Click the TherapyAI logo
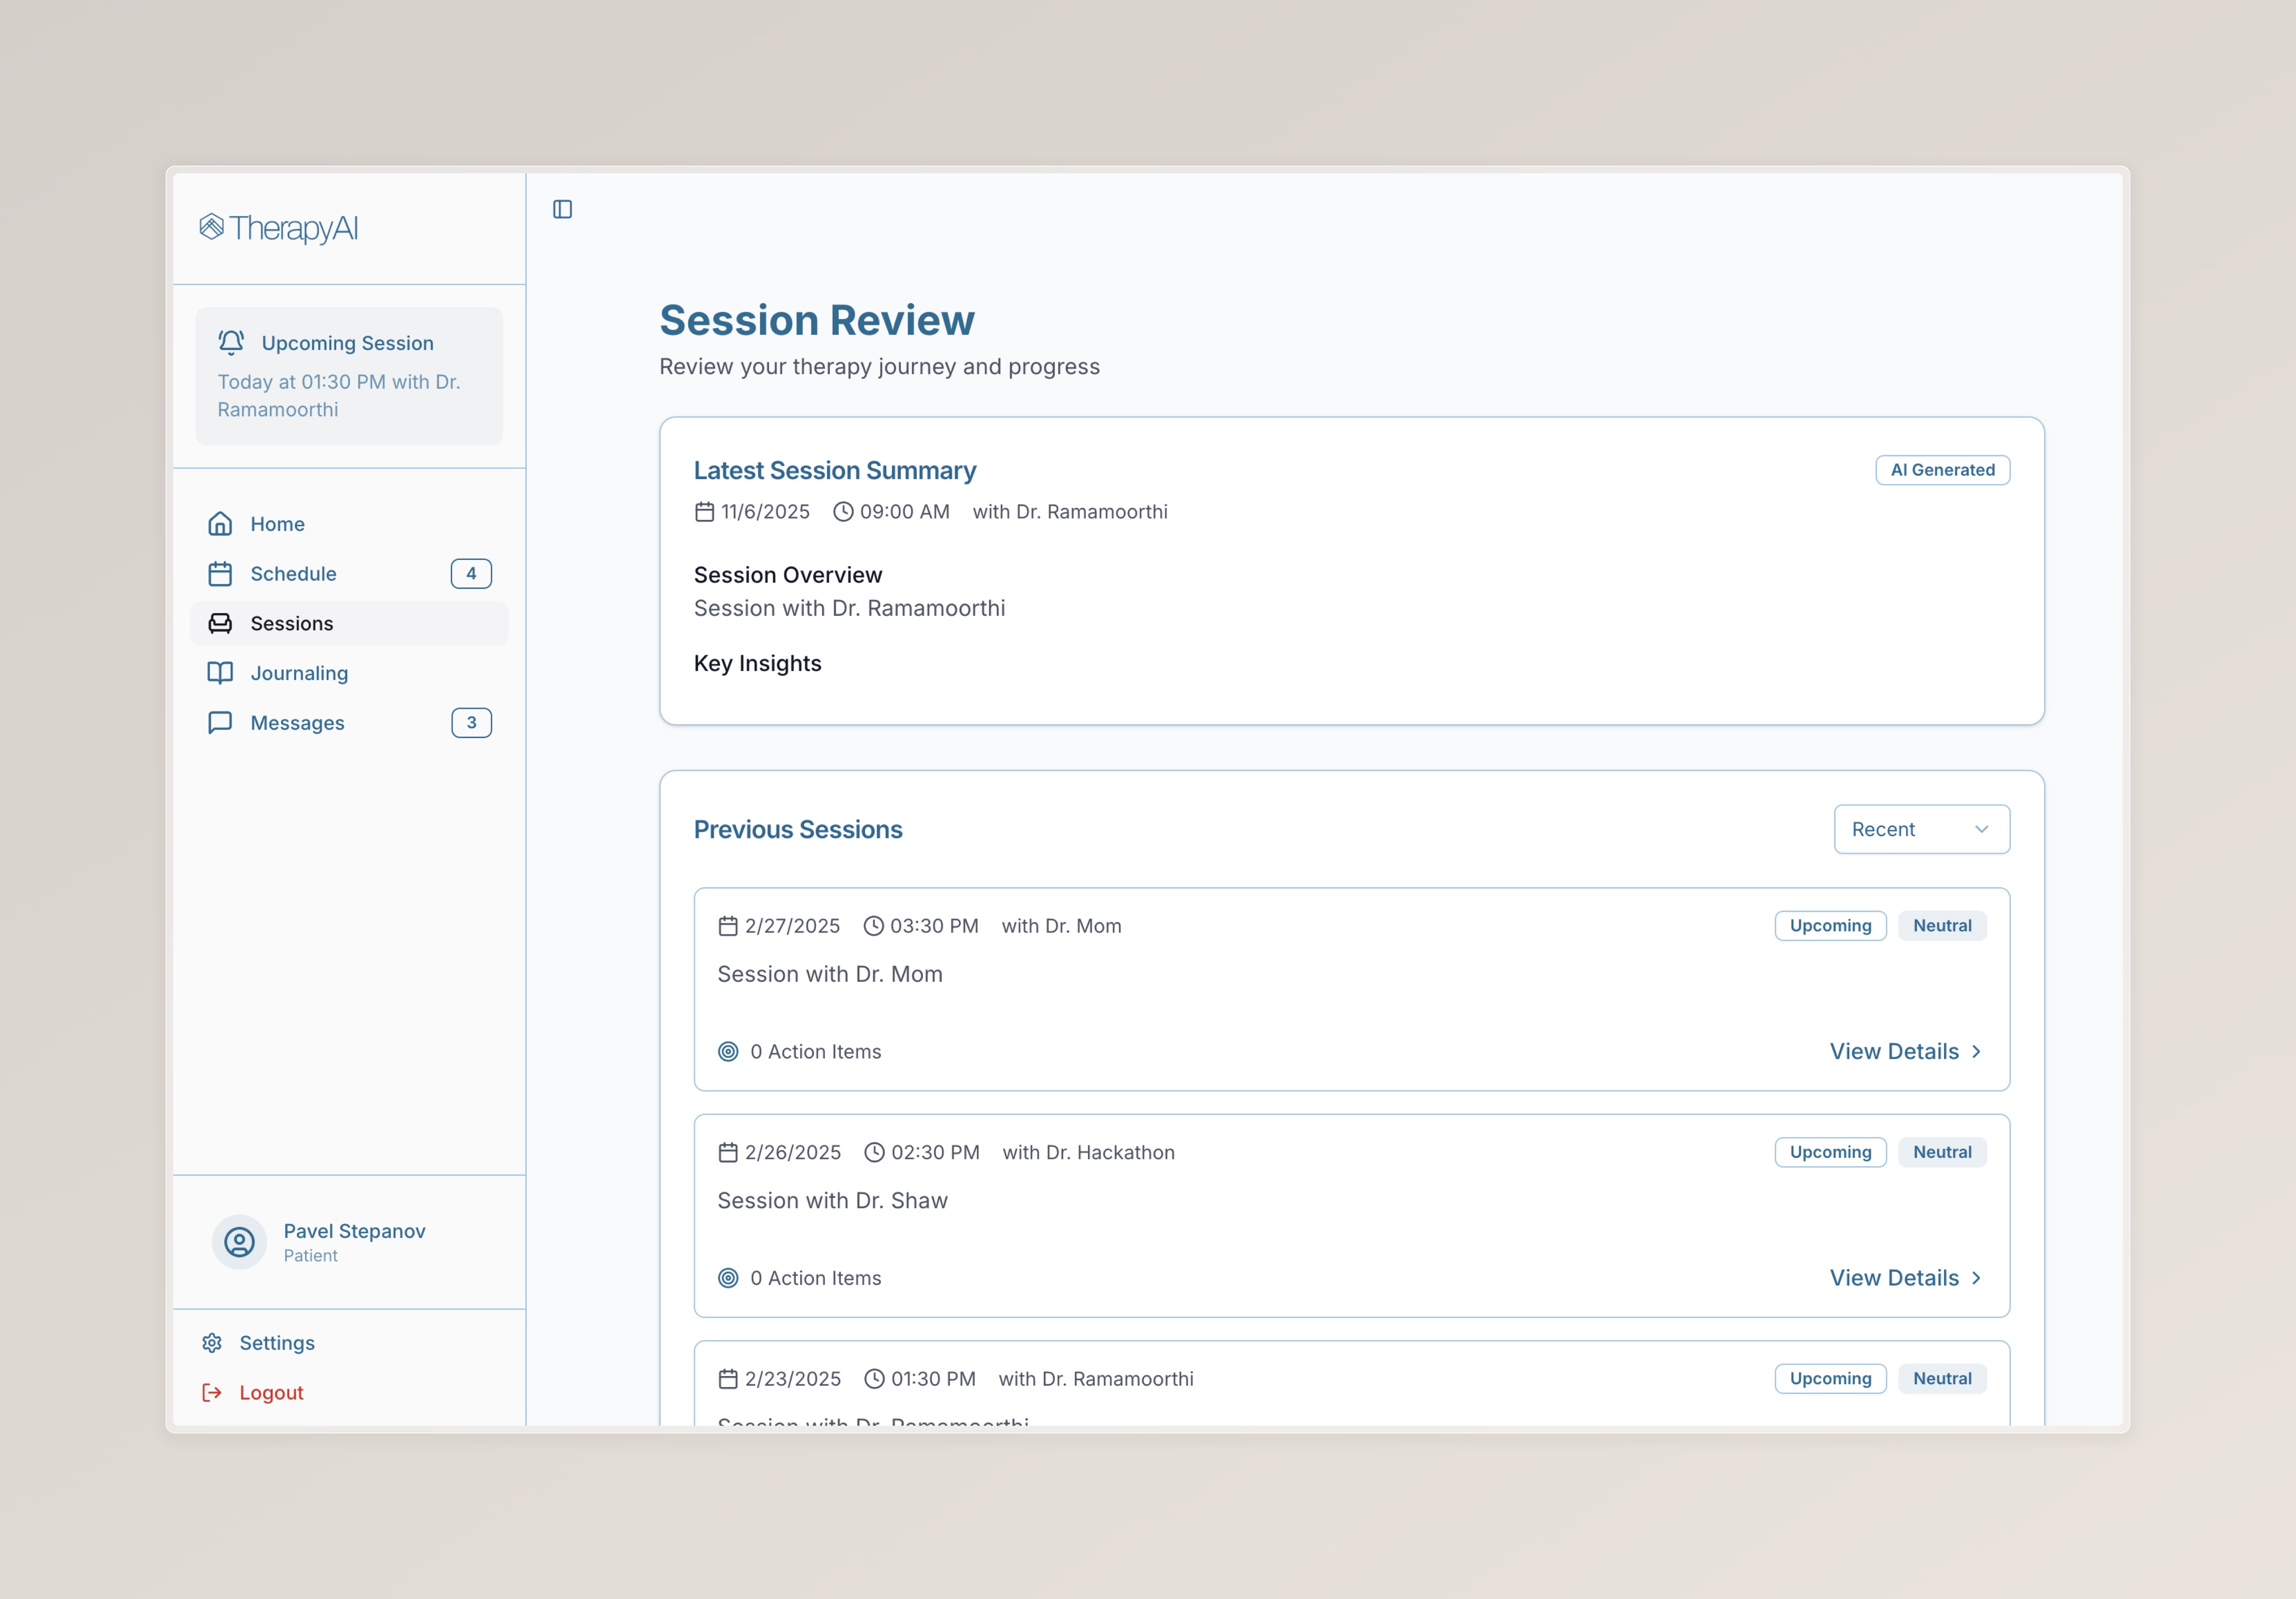 (279, 228)
